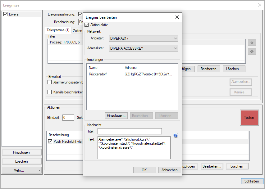Click the red Testen button
Screen dimensions: 265x189
click(x=249, y=118)
